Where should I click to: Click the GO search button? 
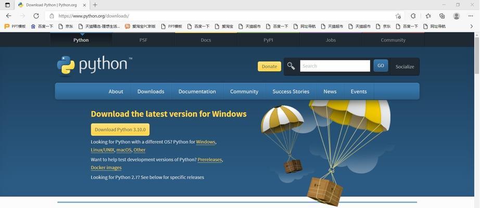[381, 66]
